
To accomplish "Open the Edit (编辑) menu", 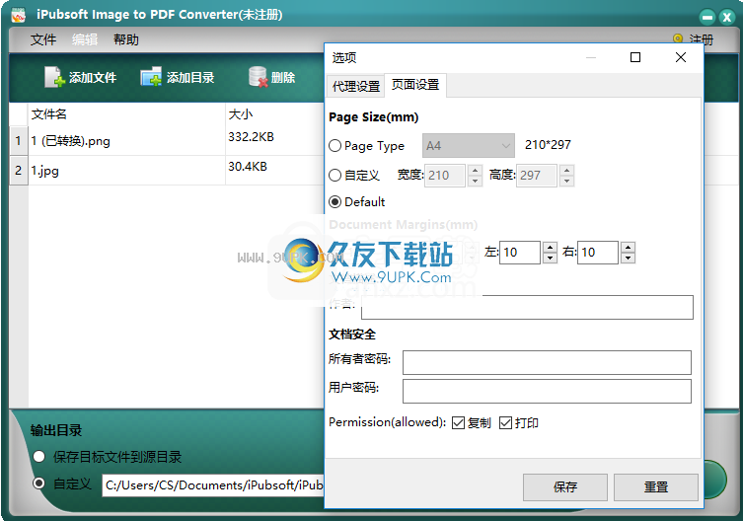I will tap(85, 39).
